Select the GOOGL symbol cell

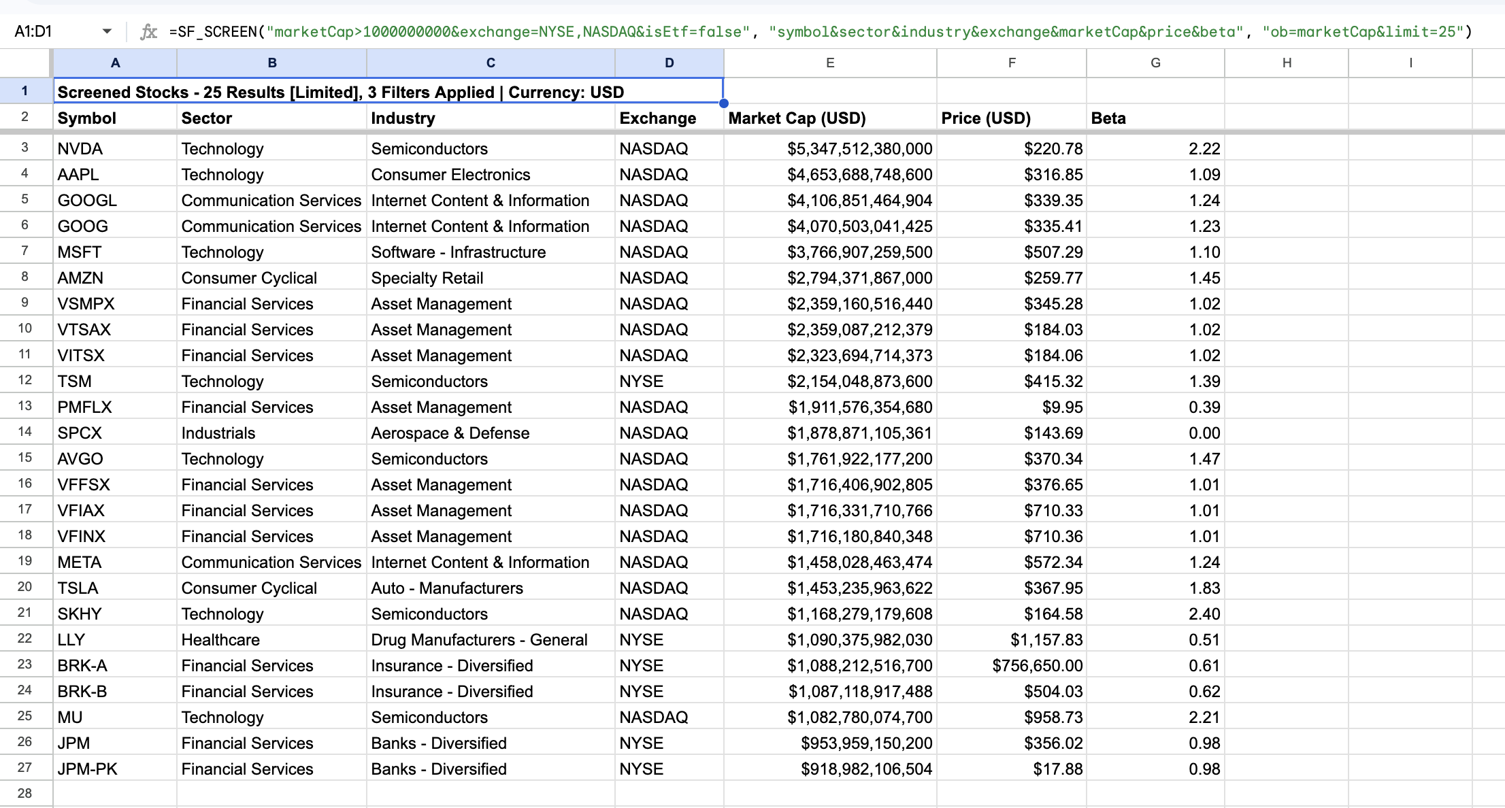(x=115, y=200)
